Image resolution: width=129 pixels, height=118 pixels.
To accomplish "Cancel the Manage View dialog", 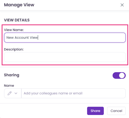I will point(116,111).
